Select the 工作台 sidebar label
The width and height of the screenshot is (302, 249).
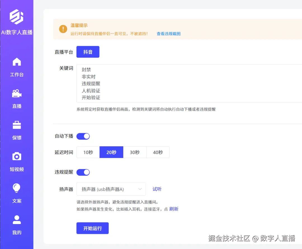(17, 75)
